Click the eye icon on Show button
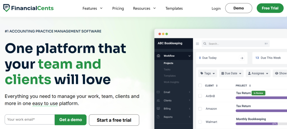This screenshot has height=129, width=287. coord(277,73)
